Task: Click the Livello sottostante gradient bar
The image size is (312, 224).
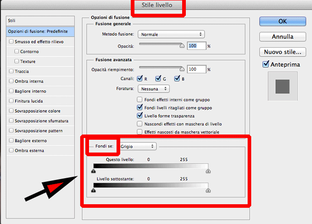Action: pyautogui.click(x=150, y=185)
